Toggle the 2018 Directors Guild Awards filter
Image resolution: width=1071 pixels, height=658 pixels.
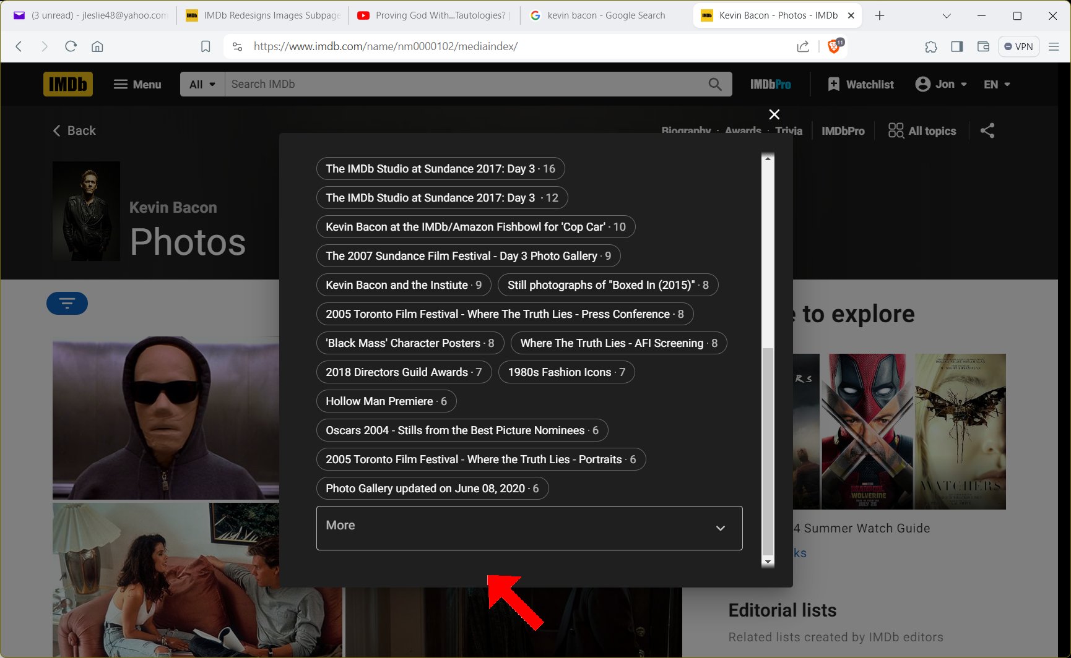[403, 372]
